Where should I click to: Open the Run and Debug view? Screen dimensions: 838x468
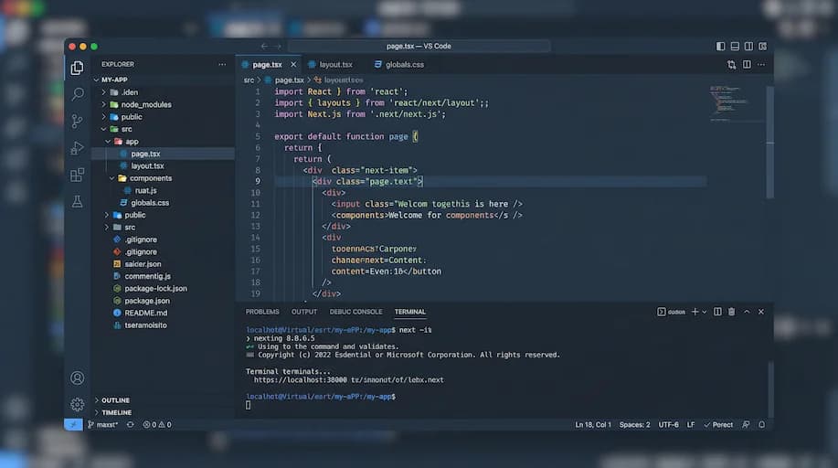click(77, 148)
